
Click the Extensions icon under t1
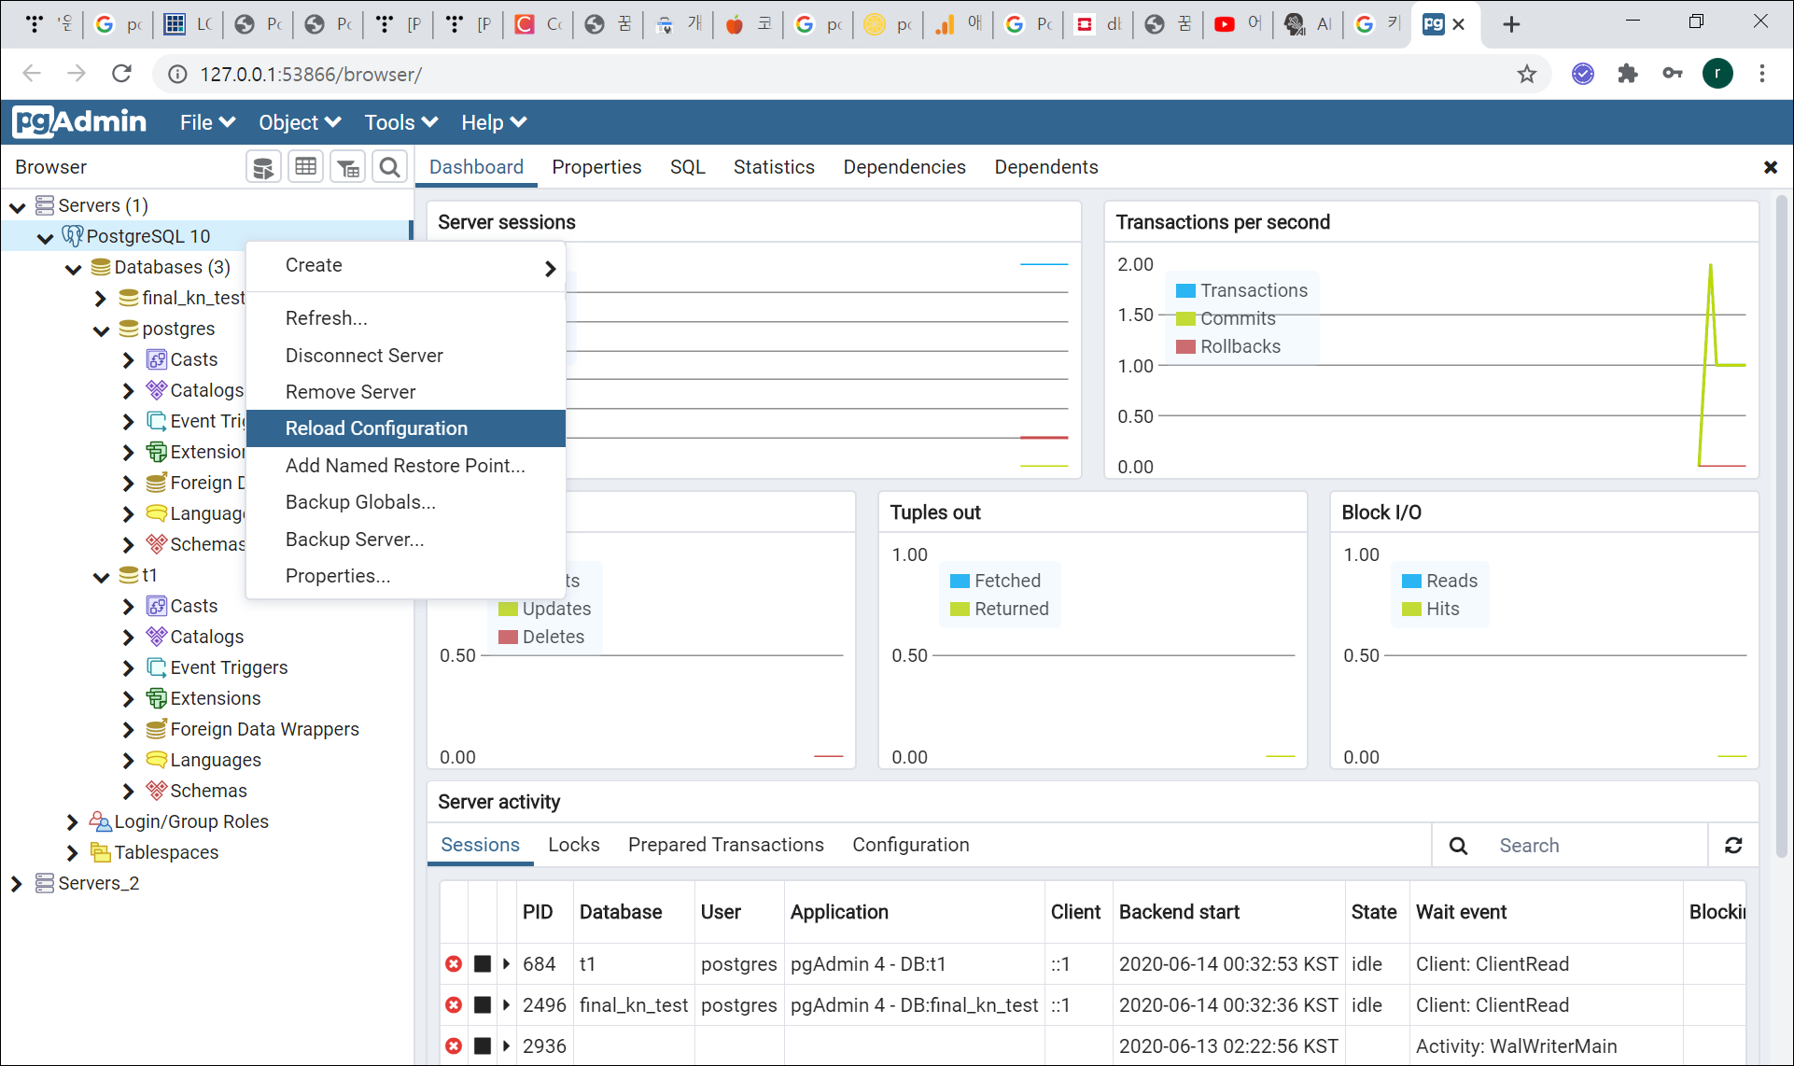[x=157, y=698]
